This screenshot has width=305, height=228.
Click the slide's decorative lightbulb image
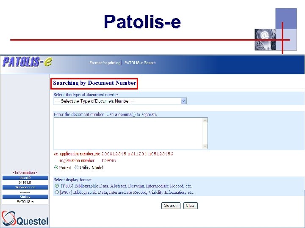pyautogui.click(x=265, y=40)
